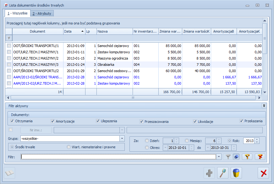Click the Okres start date field 2013-10-01
Viewport: 274px width, 184px height.
click(x=178, y=148)
